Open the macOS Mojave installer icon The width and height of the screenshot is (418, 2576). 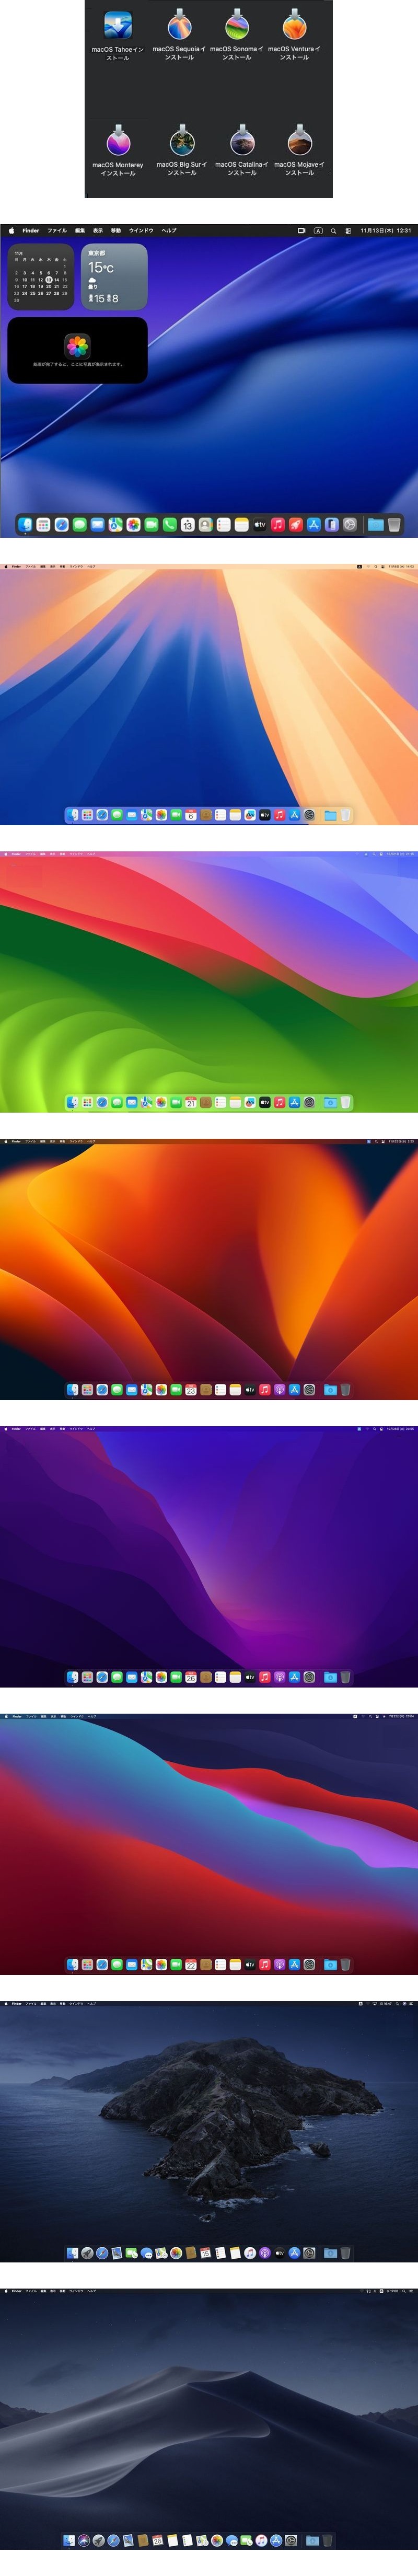tap(299, 141)
